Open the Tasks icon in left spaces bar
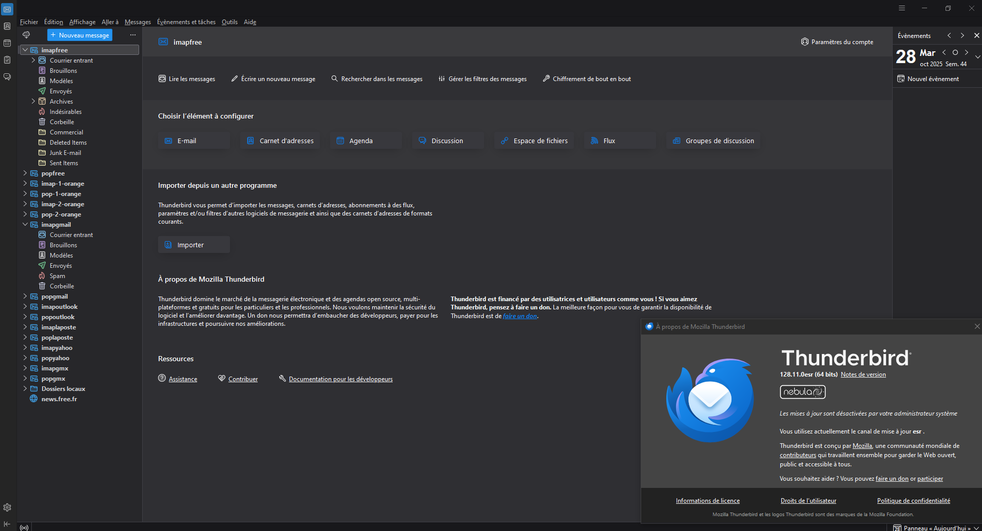 coord(7,60)
